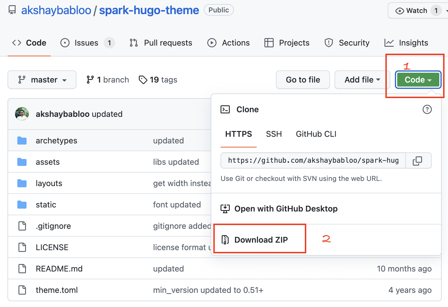Open the Issues tab
The width and height of the screenshot is (448, 307).
[x=87, y=43]
